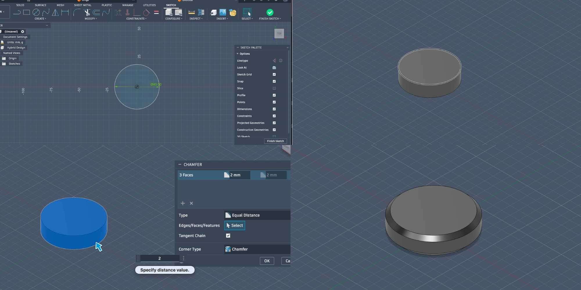The height and width of the screenshot is (290, 581).
Task: Click the first 2 mm distance field
Action: click(x=239, y=175)
